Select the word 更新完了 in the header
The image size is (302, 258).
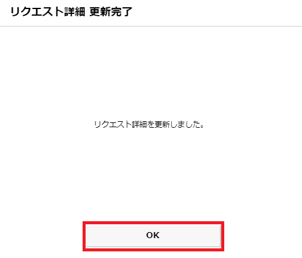point(111,11)
